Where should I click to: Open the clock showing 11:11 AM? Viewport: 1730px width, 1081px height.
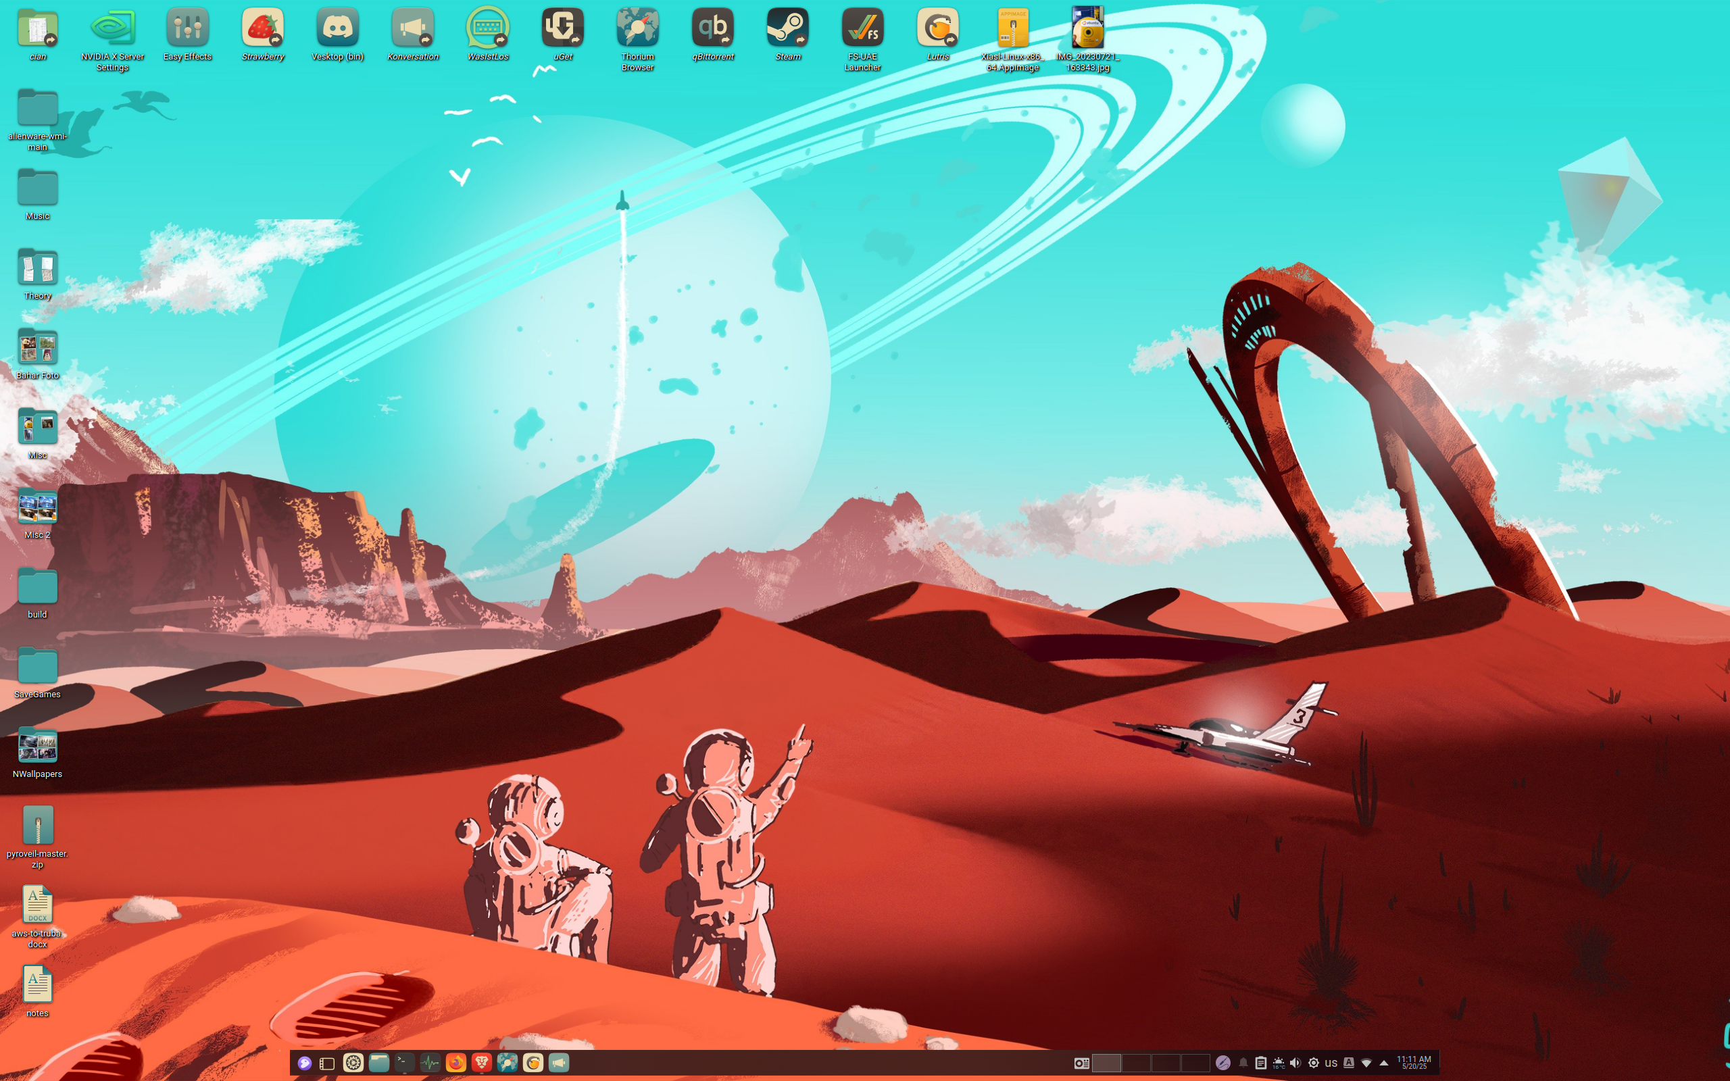pos(1414,1063)
